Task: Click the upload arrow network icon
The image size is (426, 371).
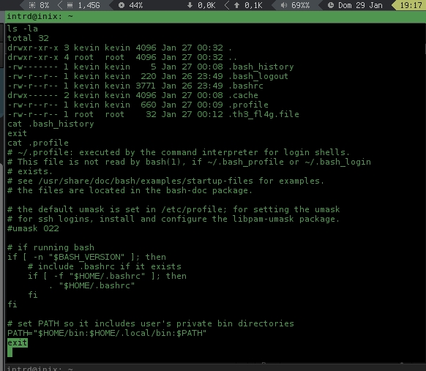Action: [x=236, y=5]
